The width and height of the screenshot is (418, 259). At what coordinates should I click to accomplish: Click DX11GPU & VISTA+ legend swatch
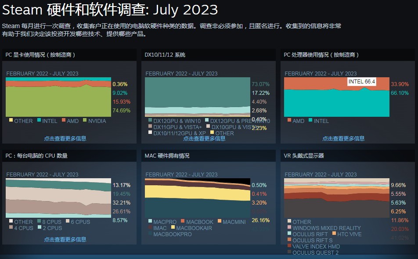[150, 126]
